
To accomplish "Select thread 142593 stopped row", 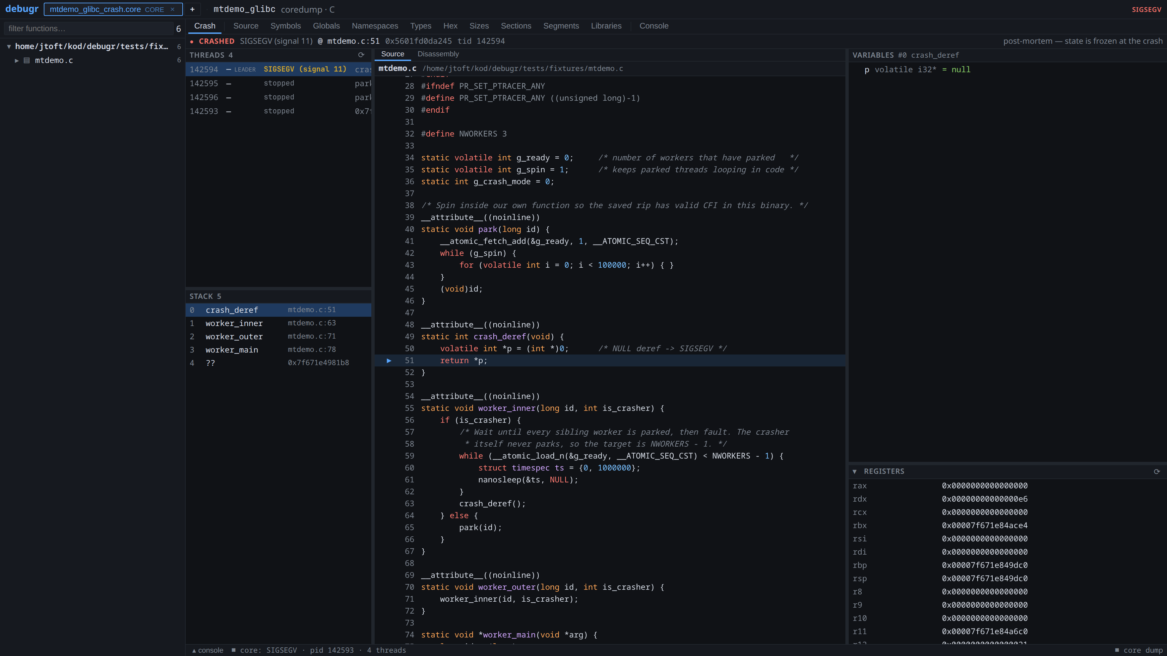I will [x=278, y=111].
